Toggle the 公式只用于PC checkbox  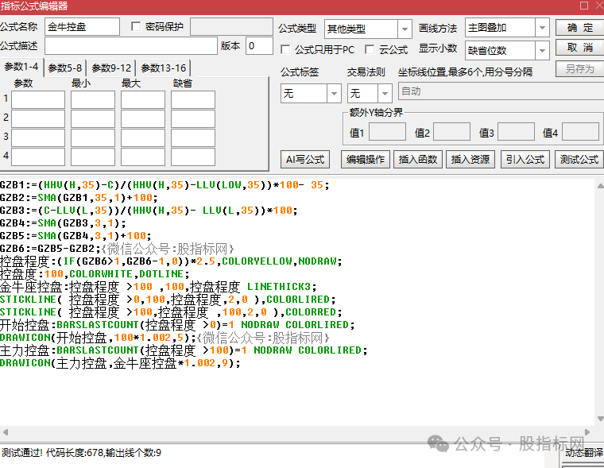(285, 49)
